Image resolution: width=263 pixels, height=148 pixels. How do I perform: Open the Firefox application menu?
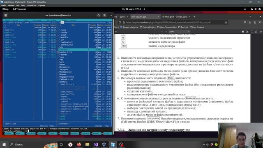[x=260, y=22]
